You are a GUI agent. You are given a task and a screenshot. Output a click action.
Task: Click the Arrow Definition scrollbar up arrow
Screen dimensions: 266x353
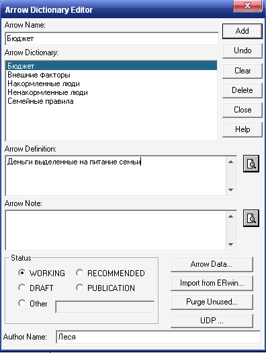[x=231, y=162]
